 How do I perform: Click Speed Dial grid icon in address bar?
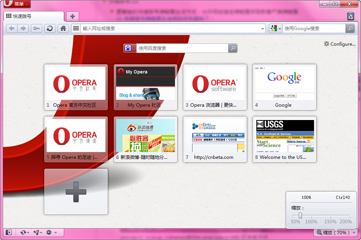point(76,29)
